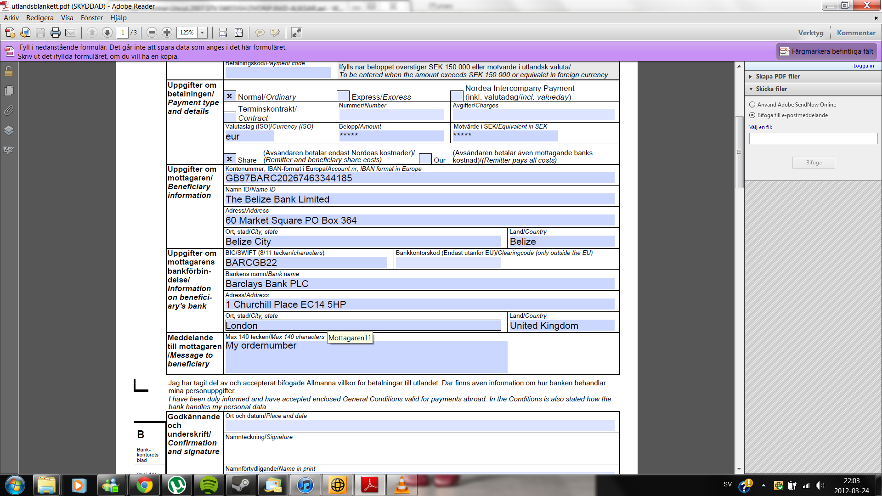This screenshot has width=882, height=496.
Task: Click the document vertical scrollbar thumb
Action: click(739, 152)
